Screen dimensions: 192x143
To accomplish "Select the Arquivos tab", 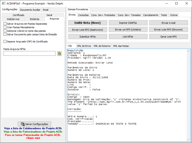I will click(x=54, y=19).
